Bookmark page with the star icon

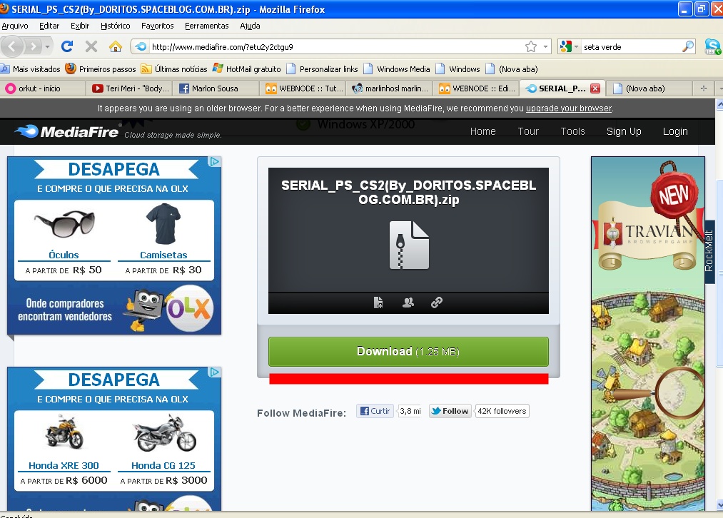(531, 46)
